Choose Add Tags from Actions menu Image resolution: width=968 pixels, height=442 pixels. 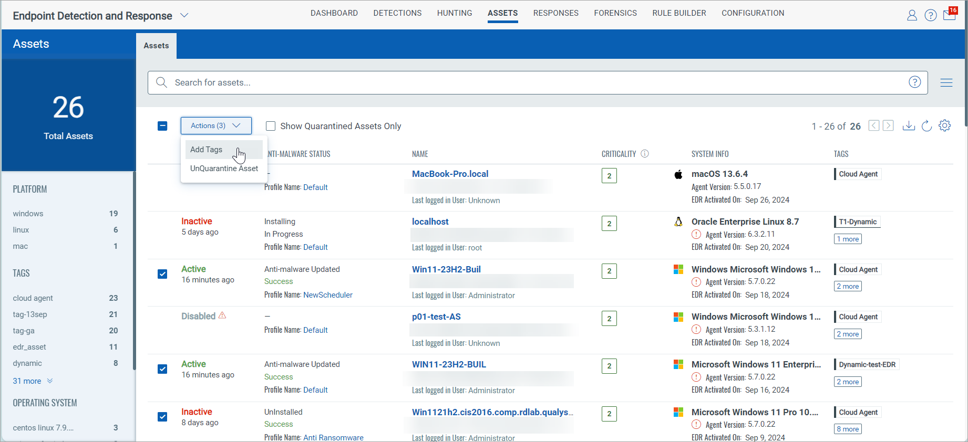[224, 150]
